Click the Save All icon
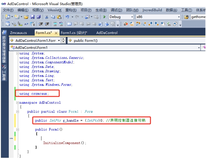Viewport: 206px width, 159px height. 39,17
